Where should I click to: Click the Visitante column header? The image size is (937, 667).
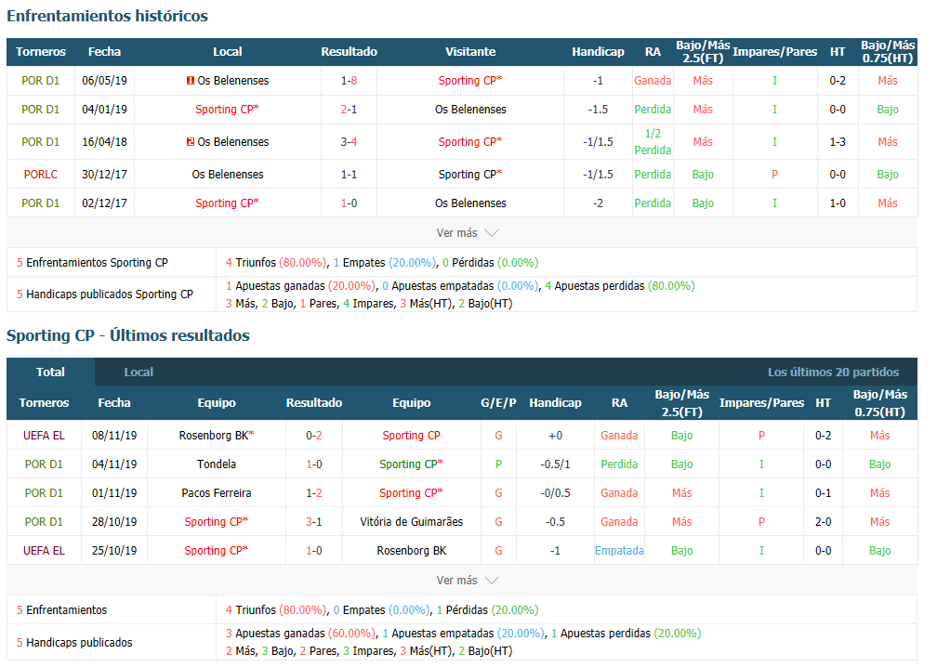tap(470, 52)
